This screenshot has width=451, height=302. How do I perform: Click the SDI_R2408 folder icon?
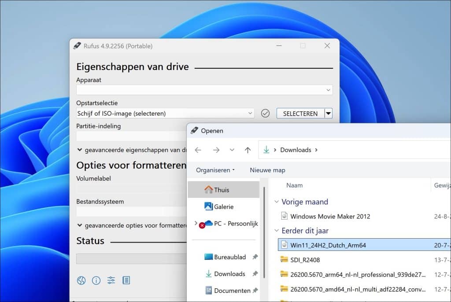tap(284, 259)
